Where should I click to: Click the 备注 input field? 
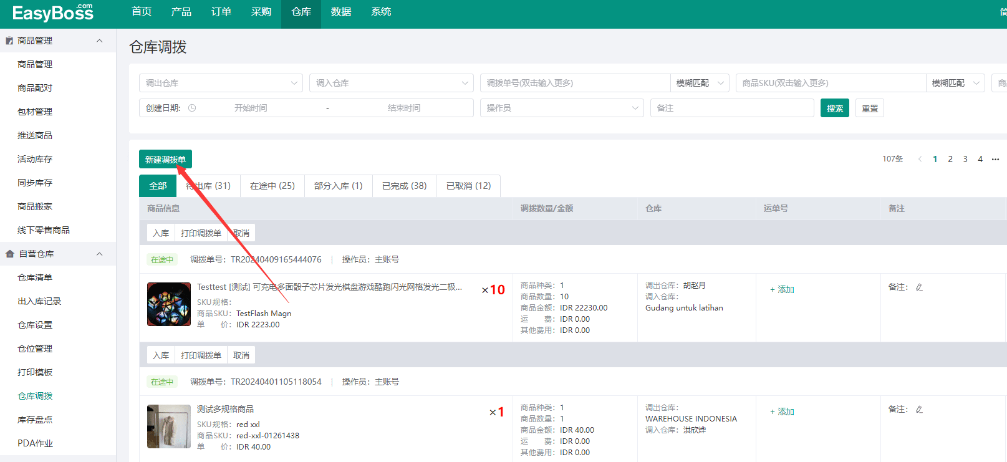pyautogui.click(x=731, y=108)
